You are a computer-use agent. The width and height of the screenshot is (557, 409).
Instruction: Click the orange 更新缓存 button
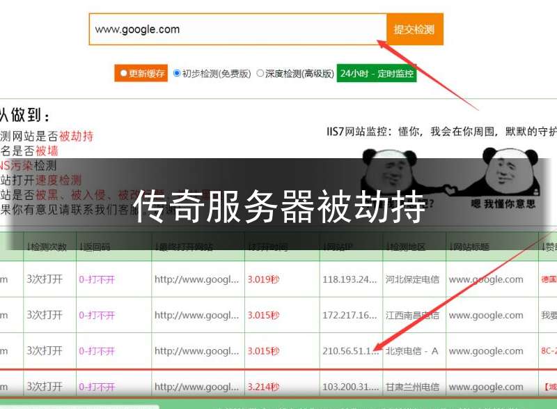141,73
